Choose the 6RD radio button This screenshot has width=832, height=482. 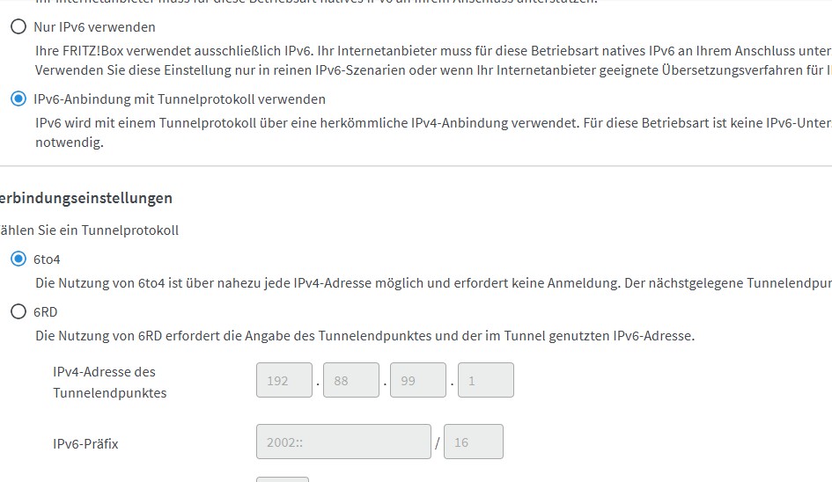pos(18,311)
